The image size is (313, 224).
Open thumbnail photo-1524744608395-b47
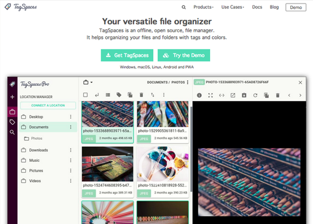[x=108, y=164]
